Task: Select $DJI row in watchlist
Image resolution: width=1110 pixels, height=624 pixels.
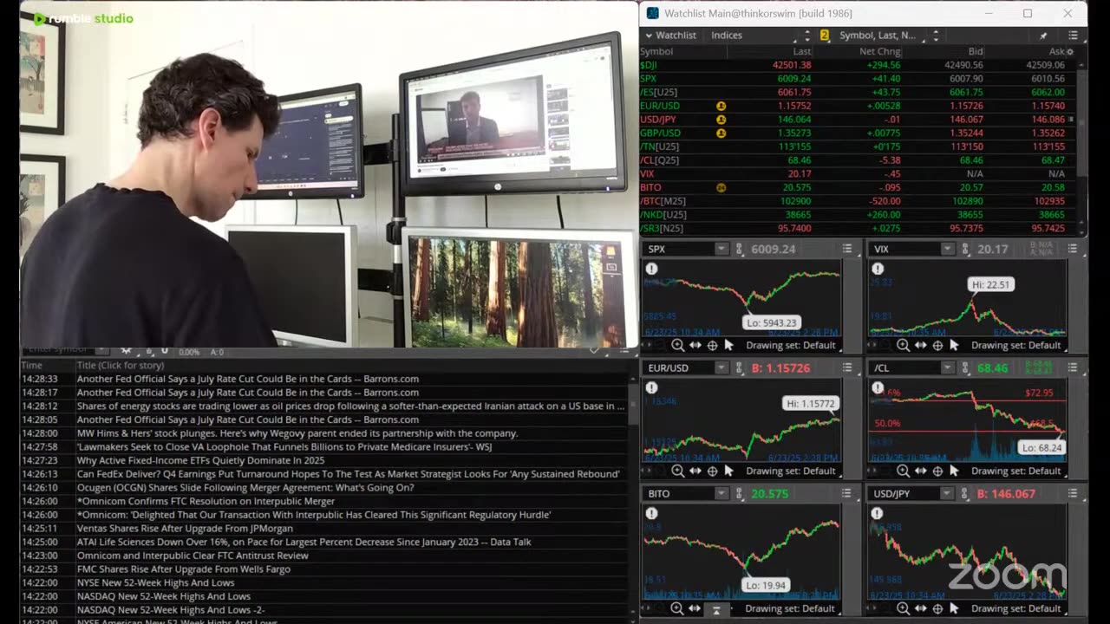Action: pos(859,65)
